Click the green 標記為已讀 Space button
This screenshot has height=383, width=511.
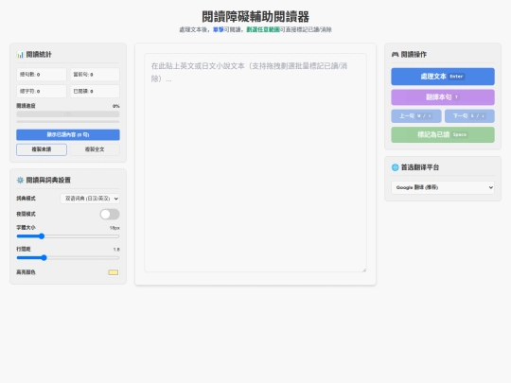tap(443, 134)
